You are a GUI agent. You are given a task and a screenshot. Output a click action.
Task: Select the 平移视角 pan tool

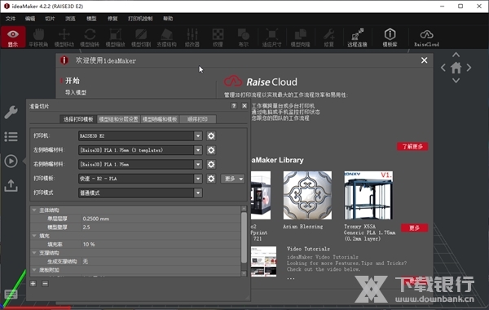tap(38, 38)
